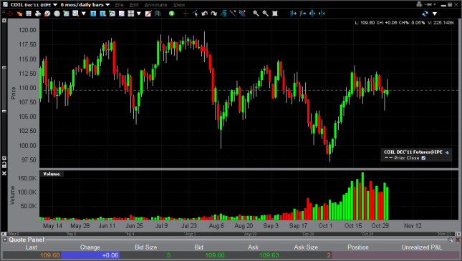Zoom in with the first magnifier icon
This screenshot has height=261, width=462.
[256, 14]
